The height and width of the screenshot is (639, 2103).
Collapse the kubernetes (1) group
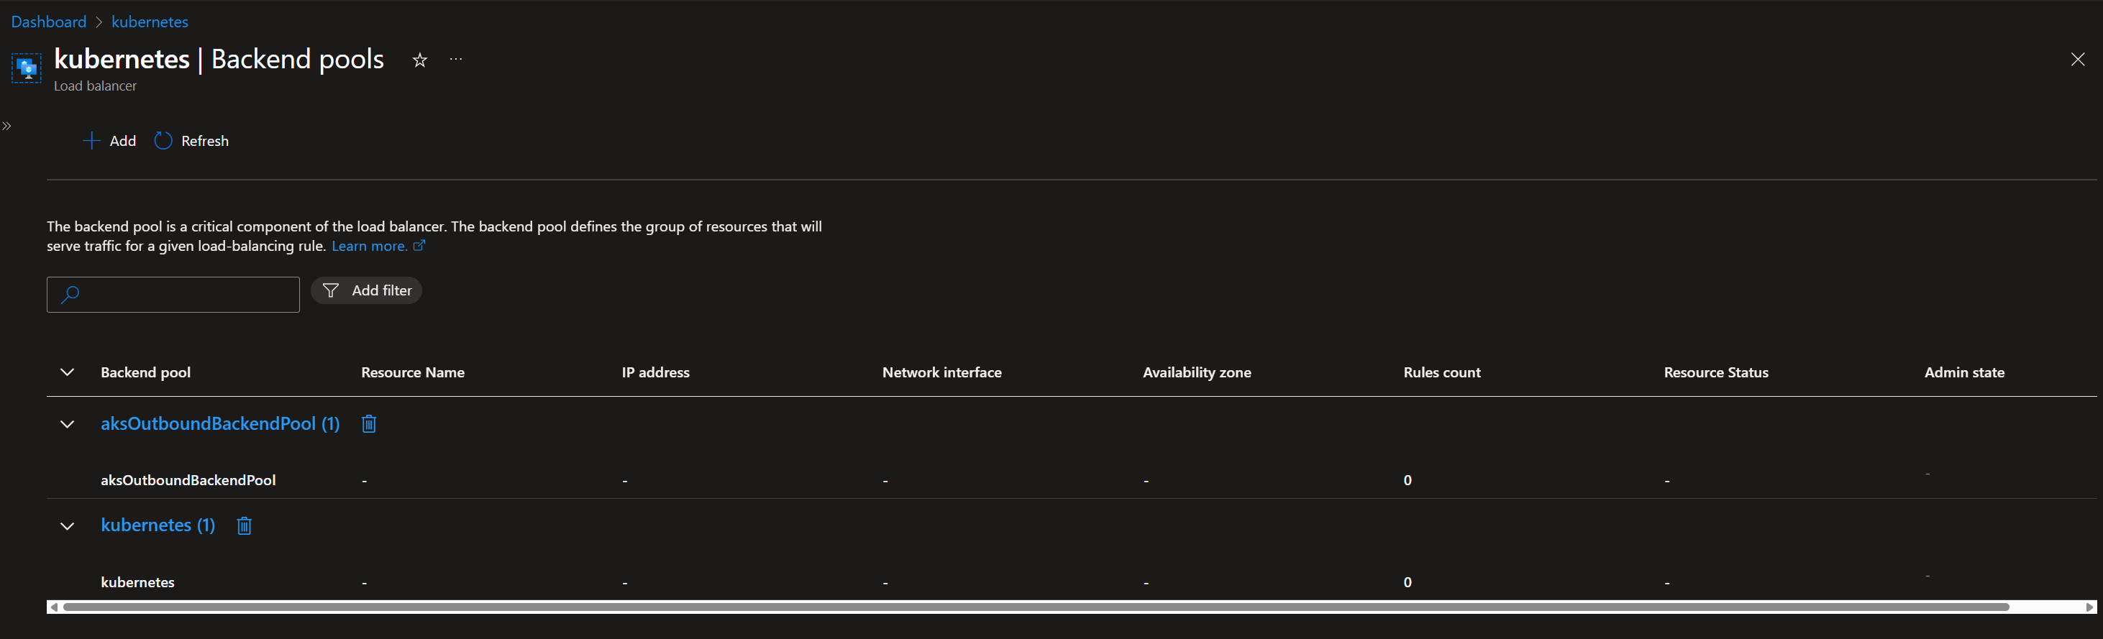click(x=68, y=526)
